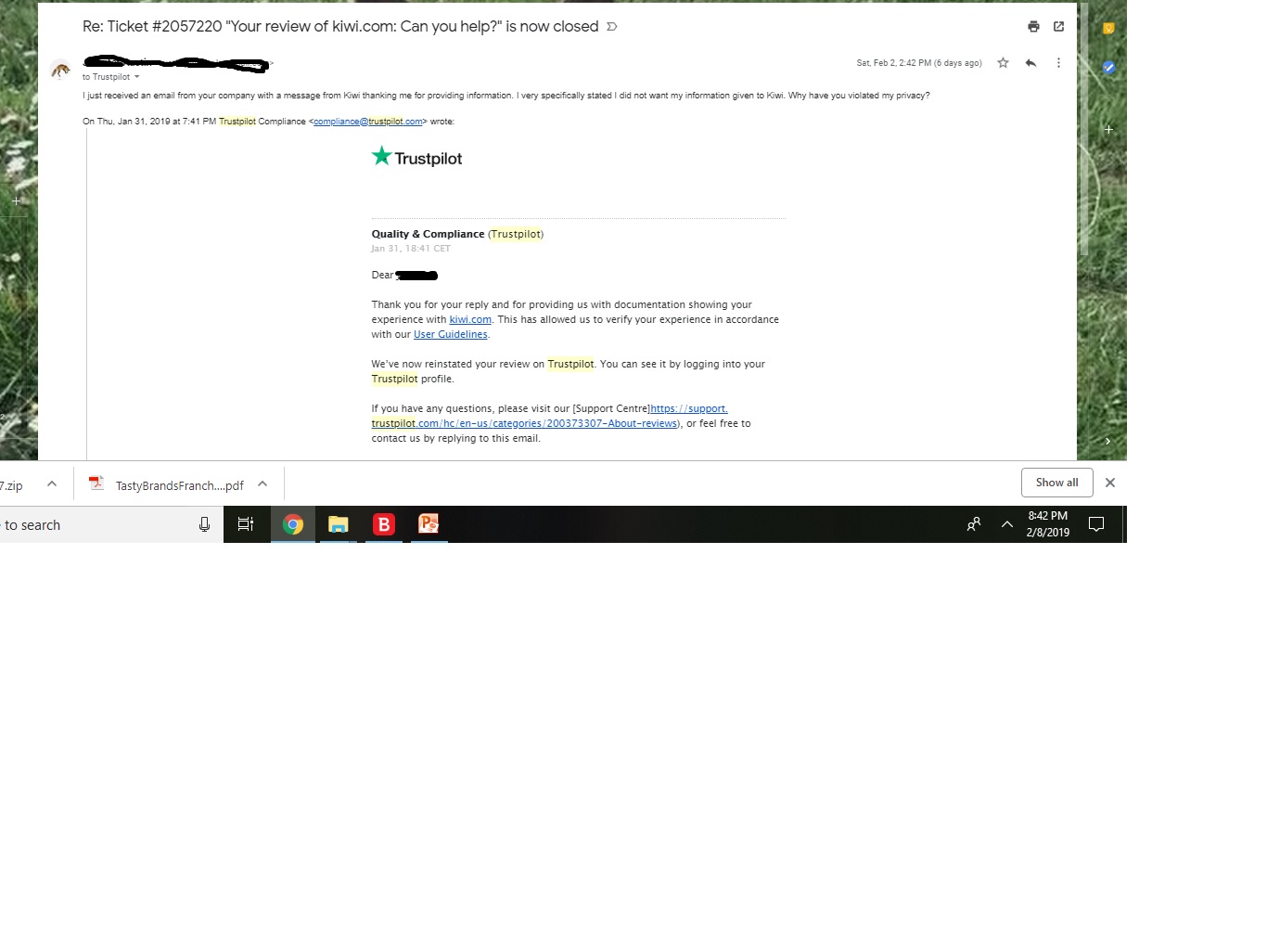The height and width of the screenshot is (928, 1267).
Task: Open Task View on the taskbar
Action: tap(246, 524)
